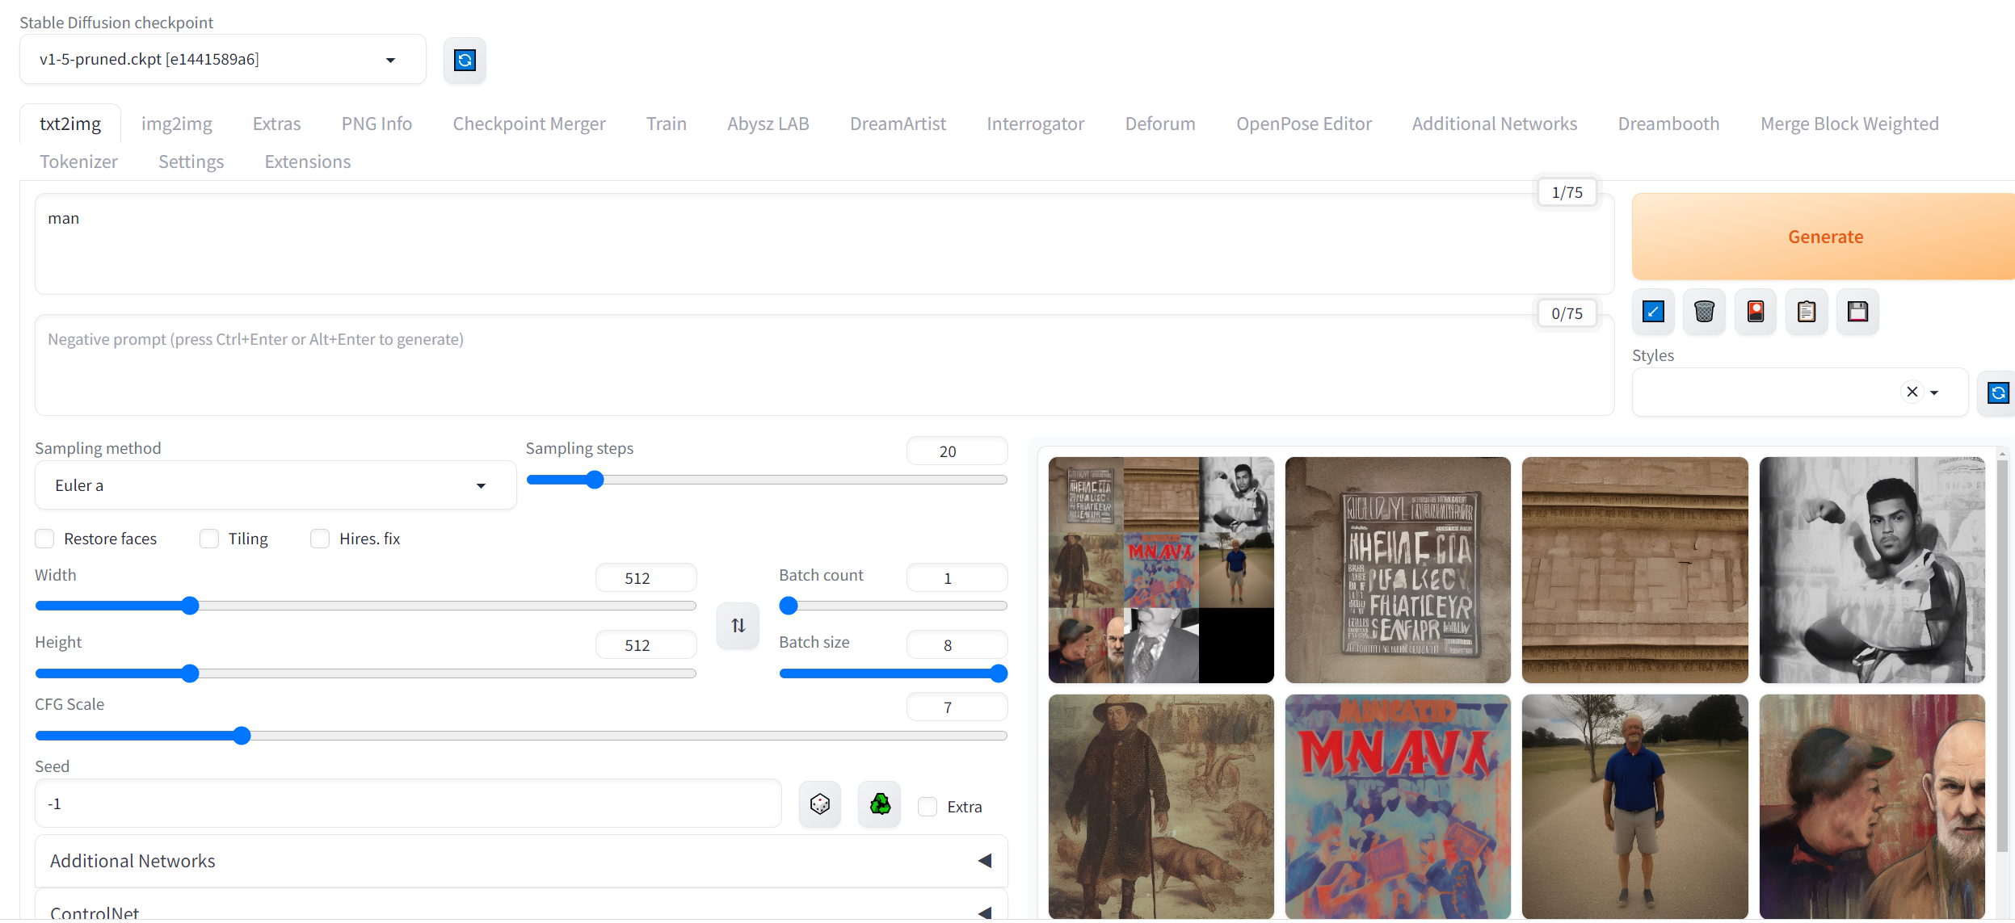The image size is (2015, 923).
Task: Click the blue arrow read-prompt icon
Action: [x=1653, y=312]
